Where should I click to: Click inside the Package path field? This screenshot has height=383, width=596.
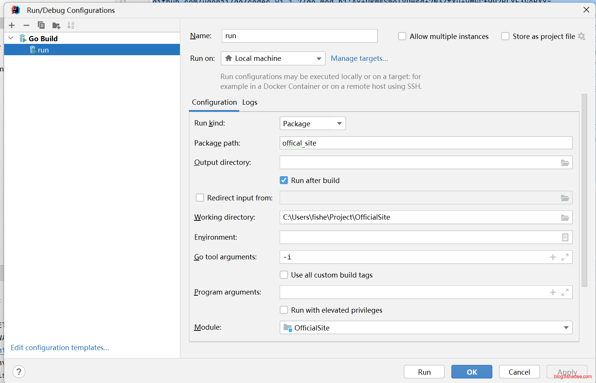coord(426,143)
